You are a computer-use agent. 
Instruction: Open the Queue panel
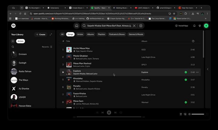click(x=181, y=114)
